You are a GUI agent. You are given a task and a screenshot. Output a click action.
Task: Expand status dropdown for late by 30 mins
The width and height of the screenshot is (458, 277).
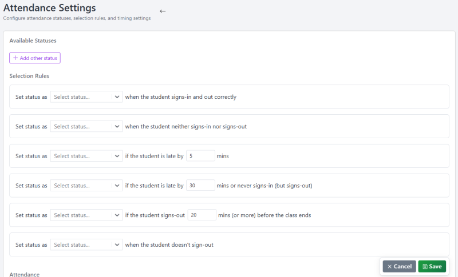[86, 186]
